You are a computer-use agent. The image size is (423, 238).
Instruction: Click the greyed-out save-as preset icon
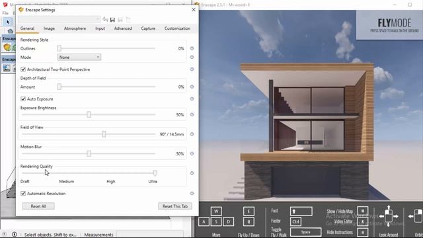[x=120, y=19]
